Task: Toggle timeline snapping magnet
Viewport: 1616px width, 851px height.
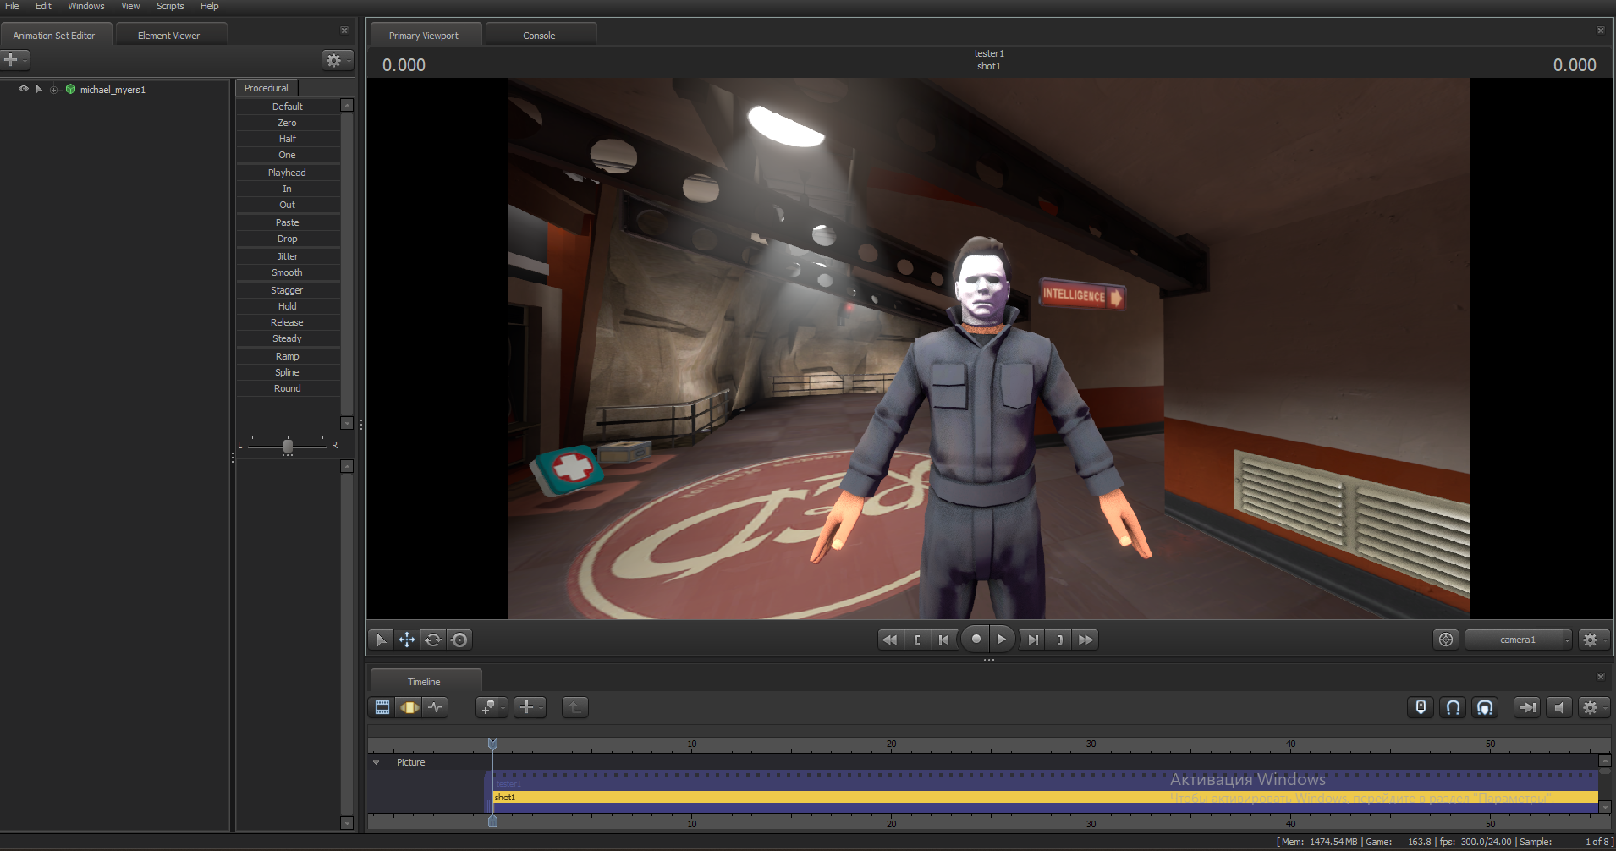Action: click(1453, 707)
